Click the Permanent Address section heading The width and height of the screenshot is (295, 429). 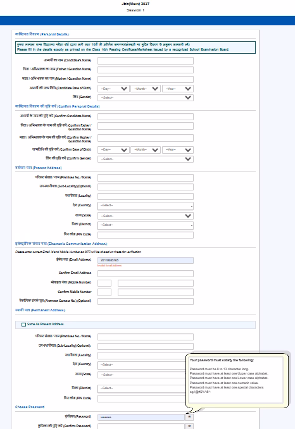(40, 310)
